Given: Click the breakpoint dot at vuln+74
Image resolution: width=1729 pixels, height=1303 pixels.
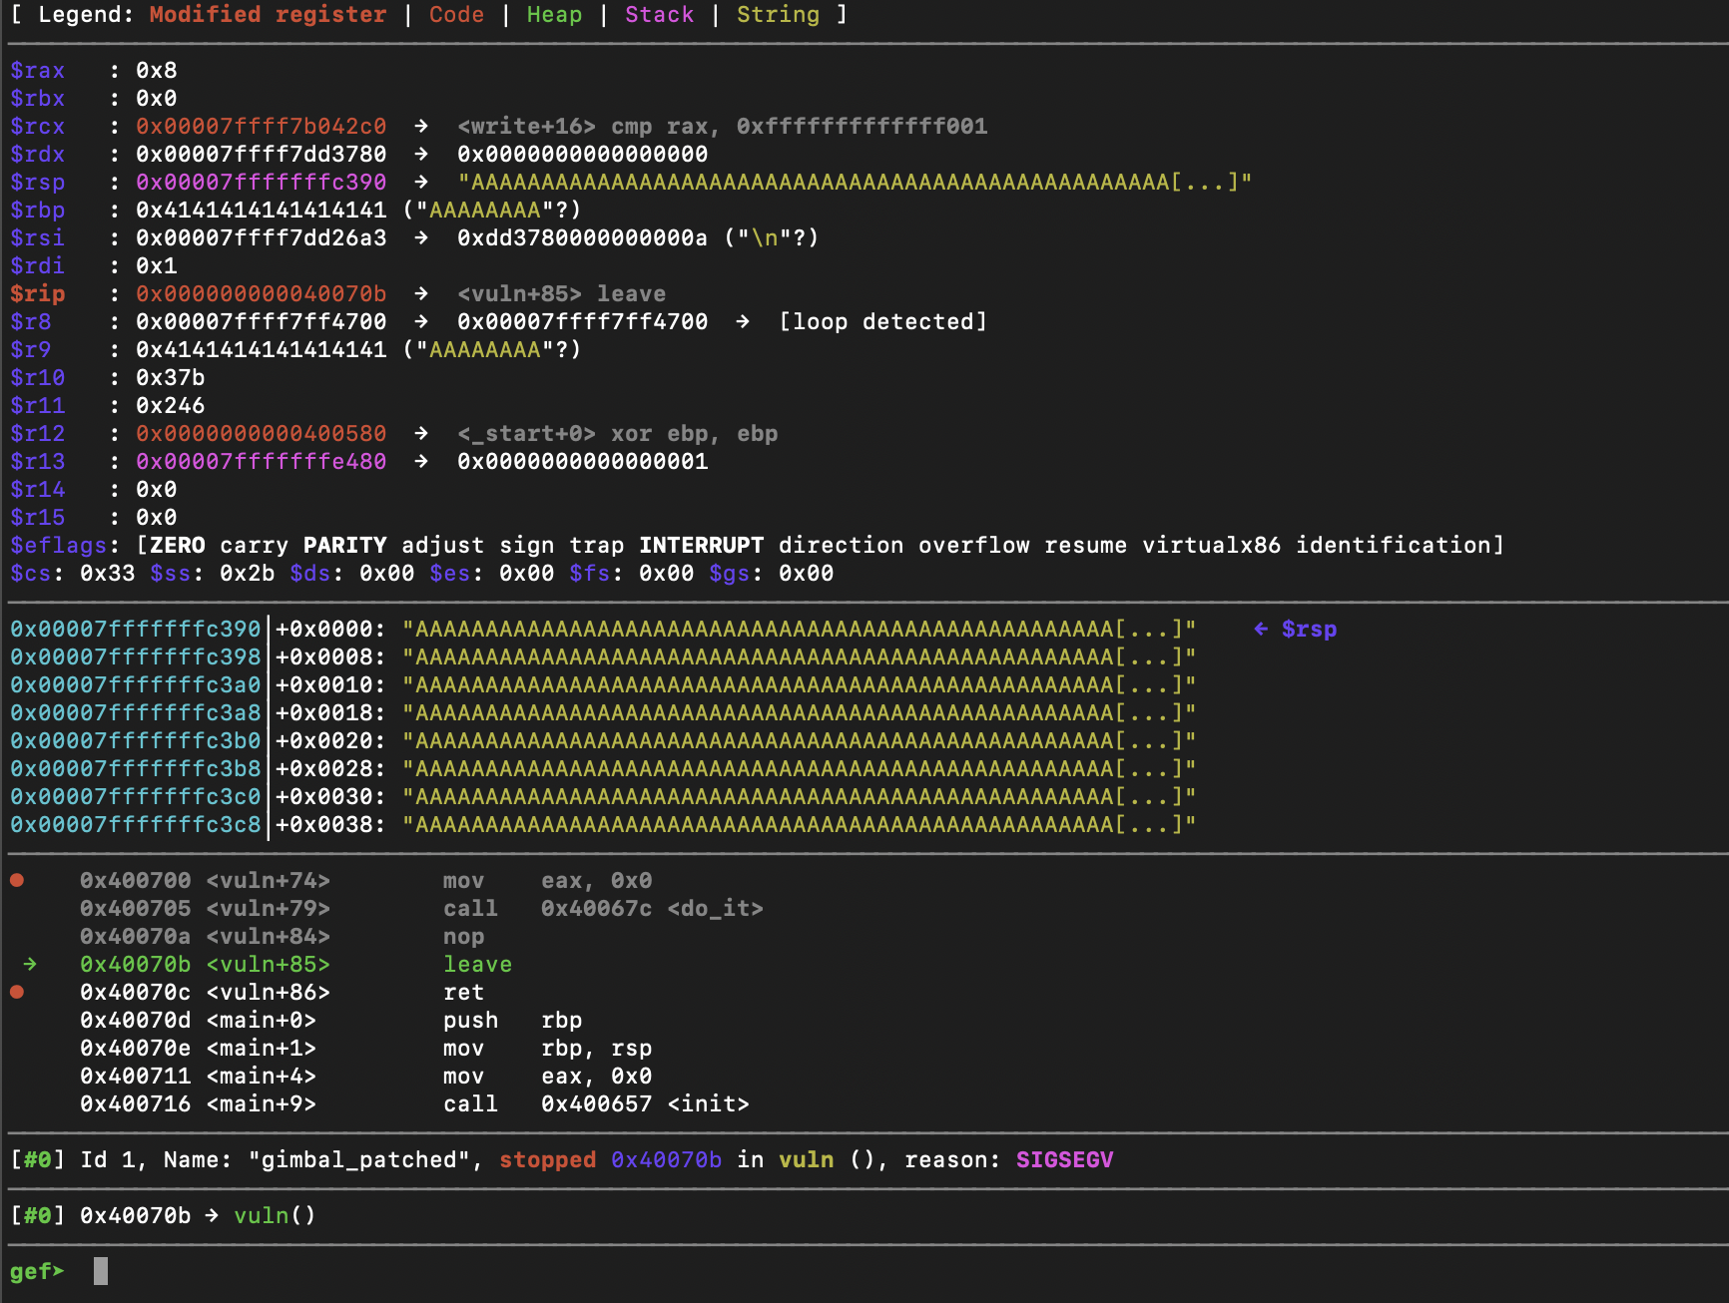Looking at the screenshot, I should pos(17,880).
